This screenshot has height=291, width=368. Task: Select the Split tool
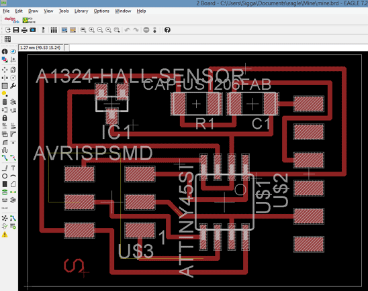(5, 142)
